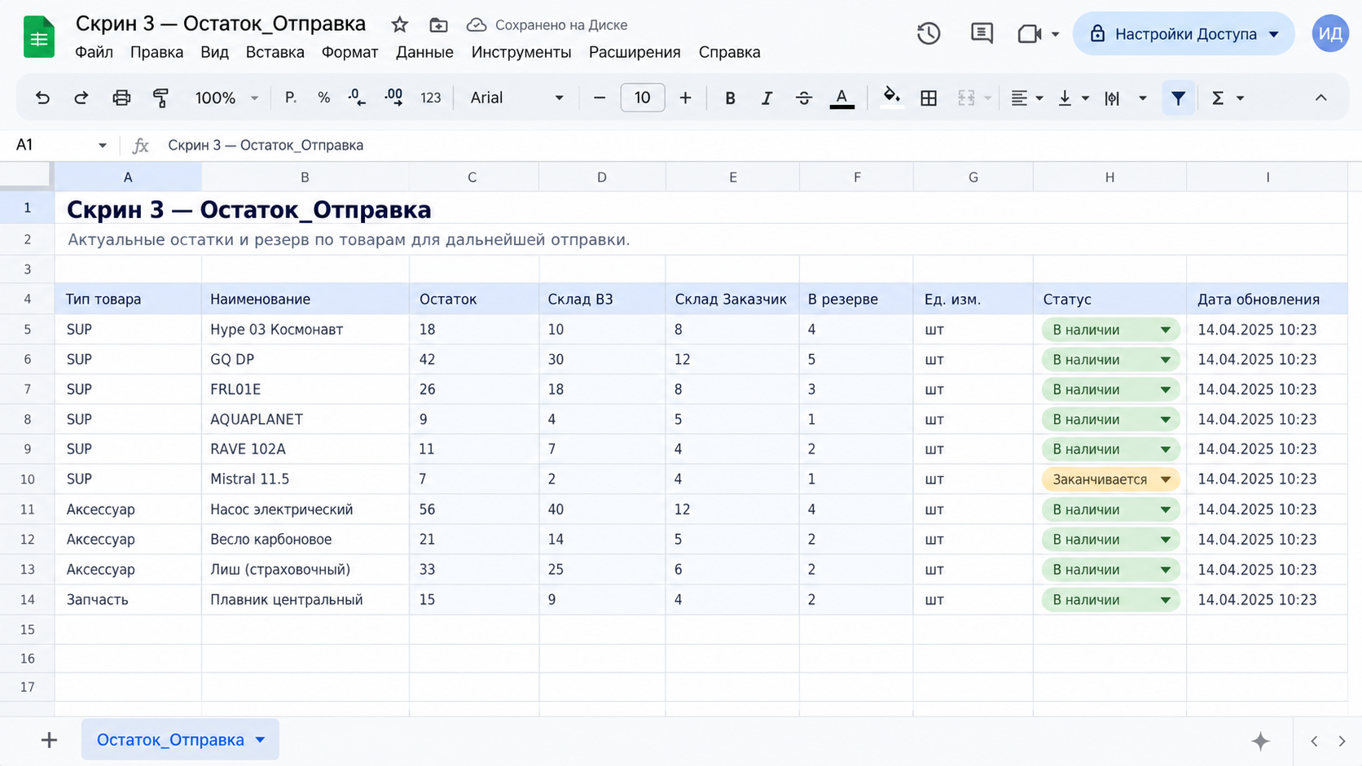Viewport: 1362px width, 766px height.
Task: Open the Справка menu
Action: click(729, 52)
